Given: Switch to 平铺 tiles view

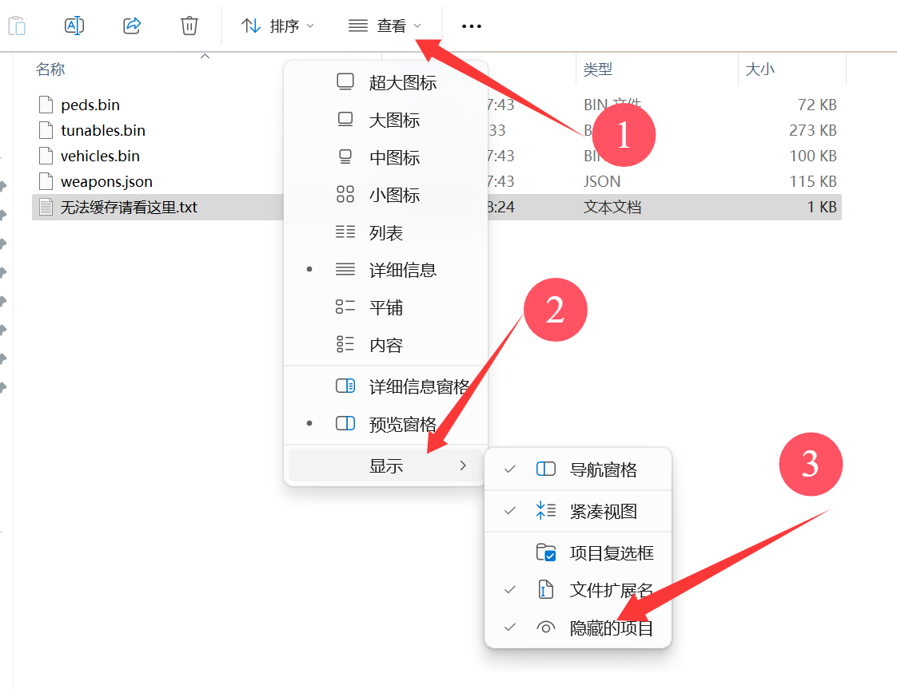Looking at the screenshot, I should 385,307.
